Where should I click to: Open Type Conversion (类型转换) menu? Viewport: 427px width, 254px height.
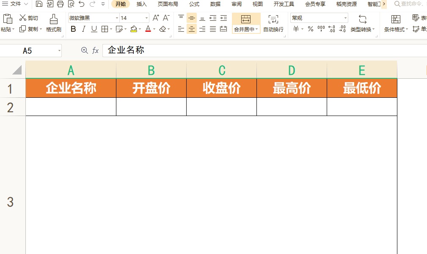click(x=362, y=23)
